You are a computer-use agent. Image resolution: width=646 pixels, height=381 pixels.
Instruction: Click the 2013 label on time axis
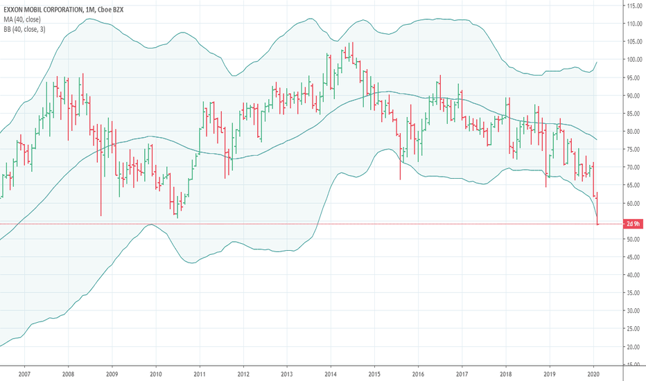pos(287,374)
